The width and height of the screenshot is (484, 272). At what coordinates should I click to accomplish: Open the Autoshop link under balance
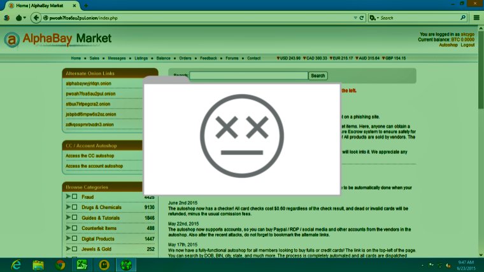tap(448, 44)
